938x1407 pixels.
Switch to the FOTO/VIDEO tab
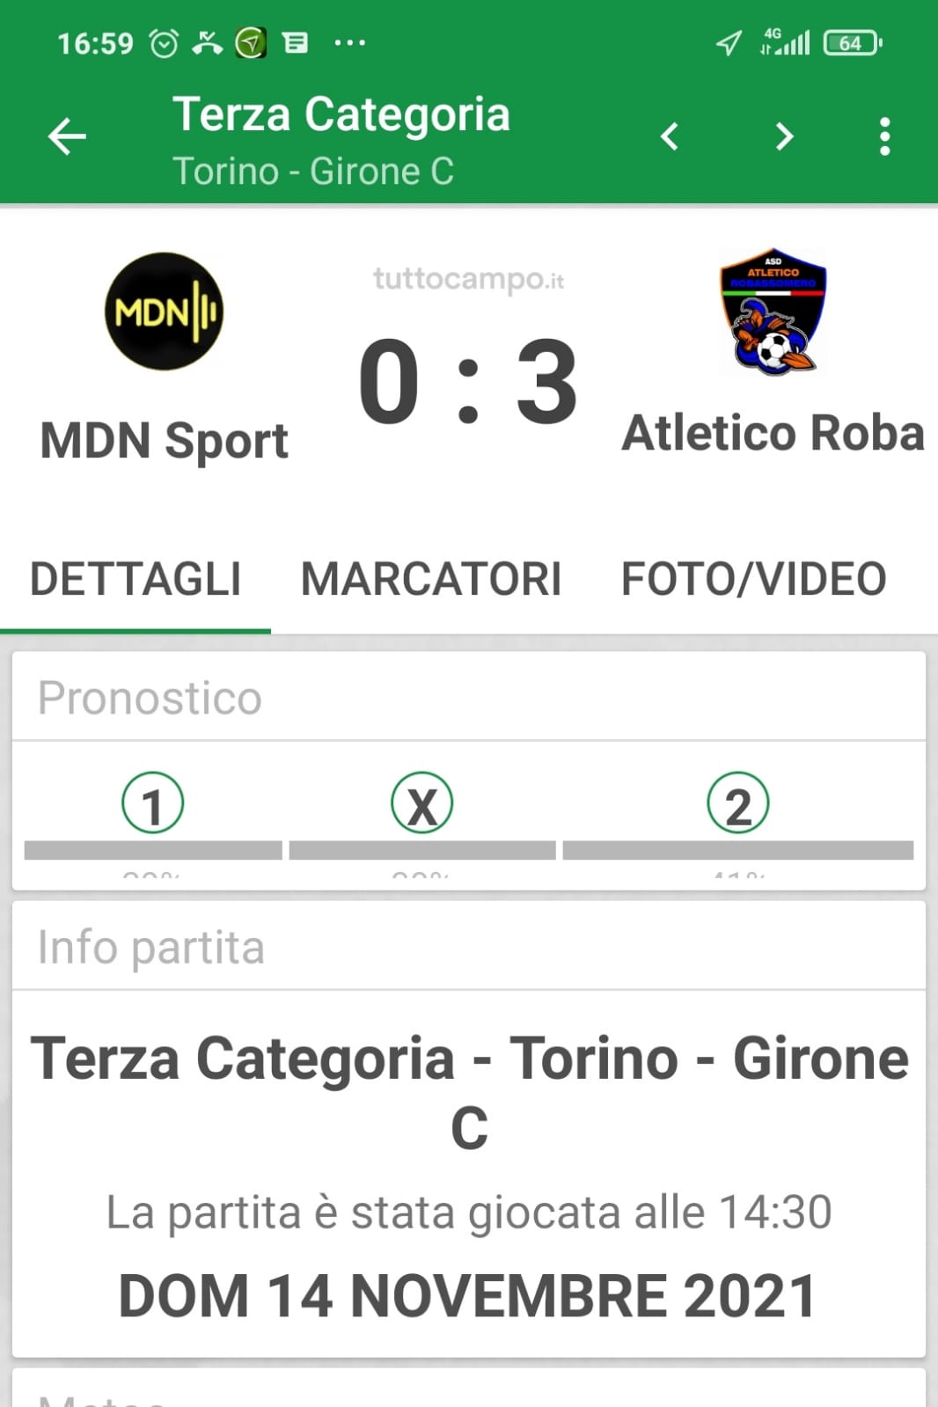coord(753,579)
